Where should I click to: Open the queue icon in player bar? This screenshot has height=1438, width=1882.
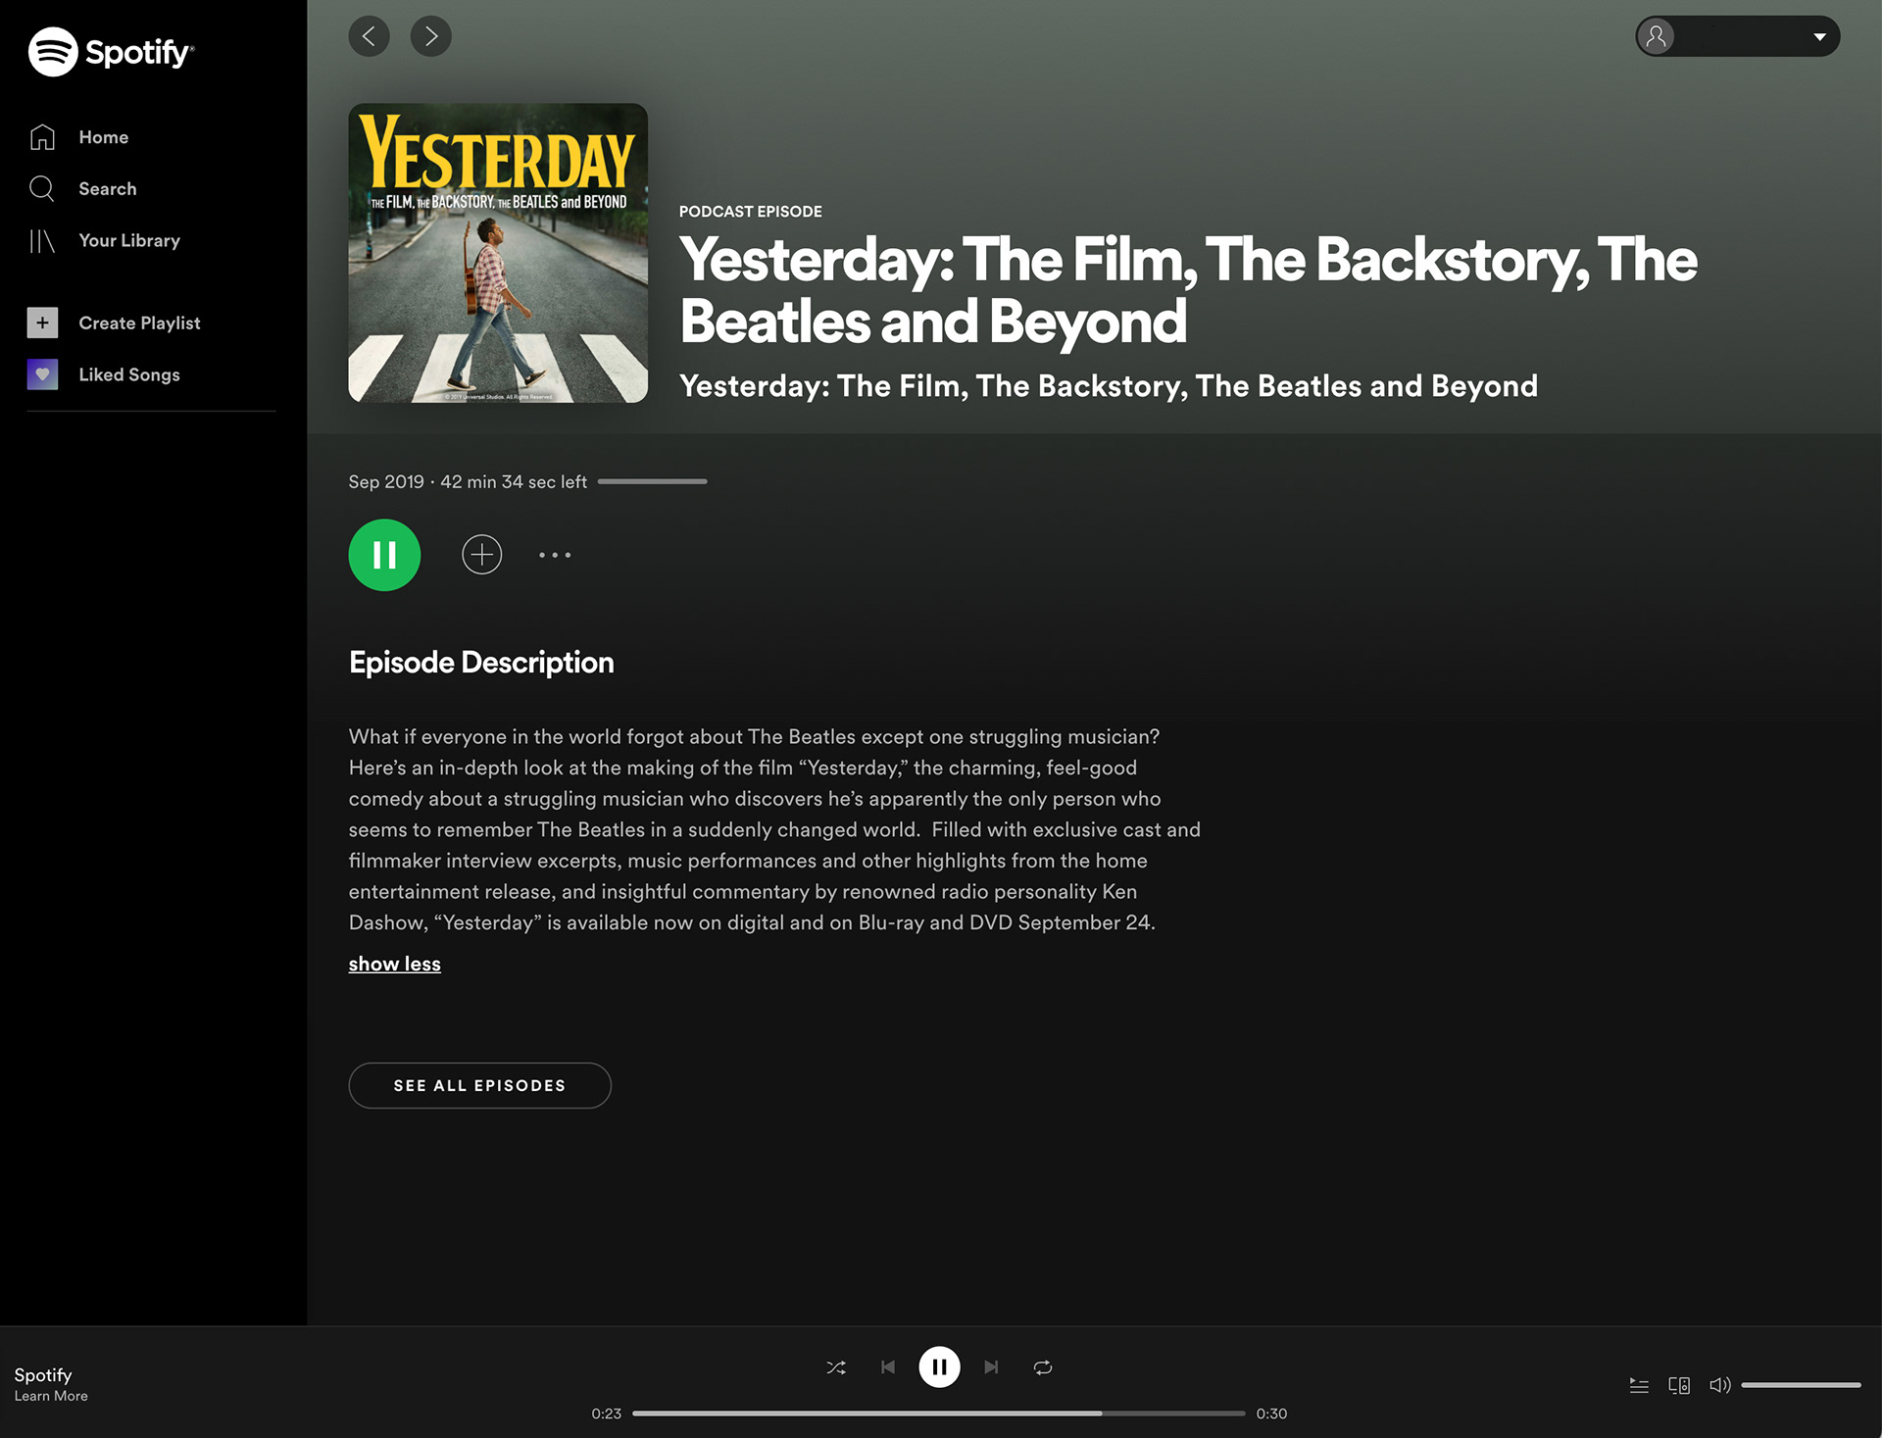1639,1385
